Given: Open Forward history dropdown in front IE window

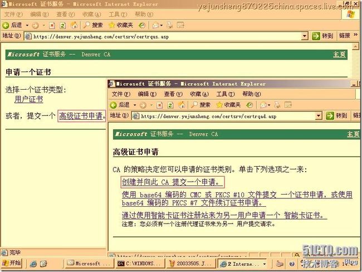Looking at the screenshot, I should (x=151, y=105).
